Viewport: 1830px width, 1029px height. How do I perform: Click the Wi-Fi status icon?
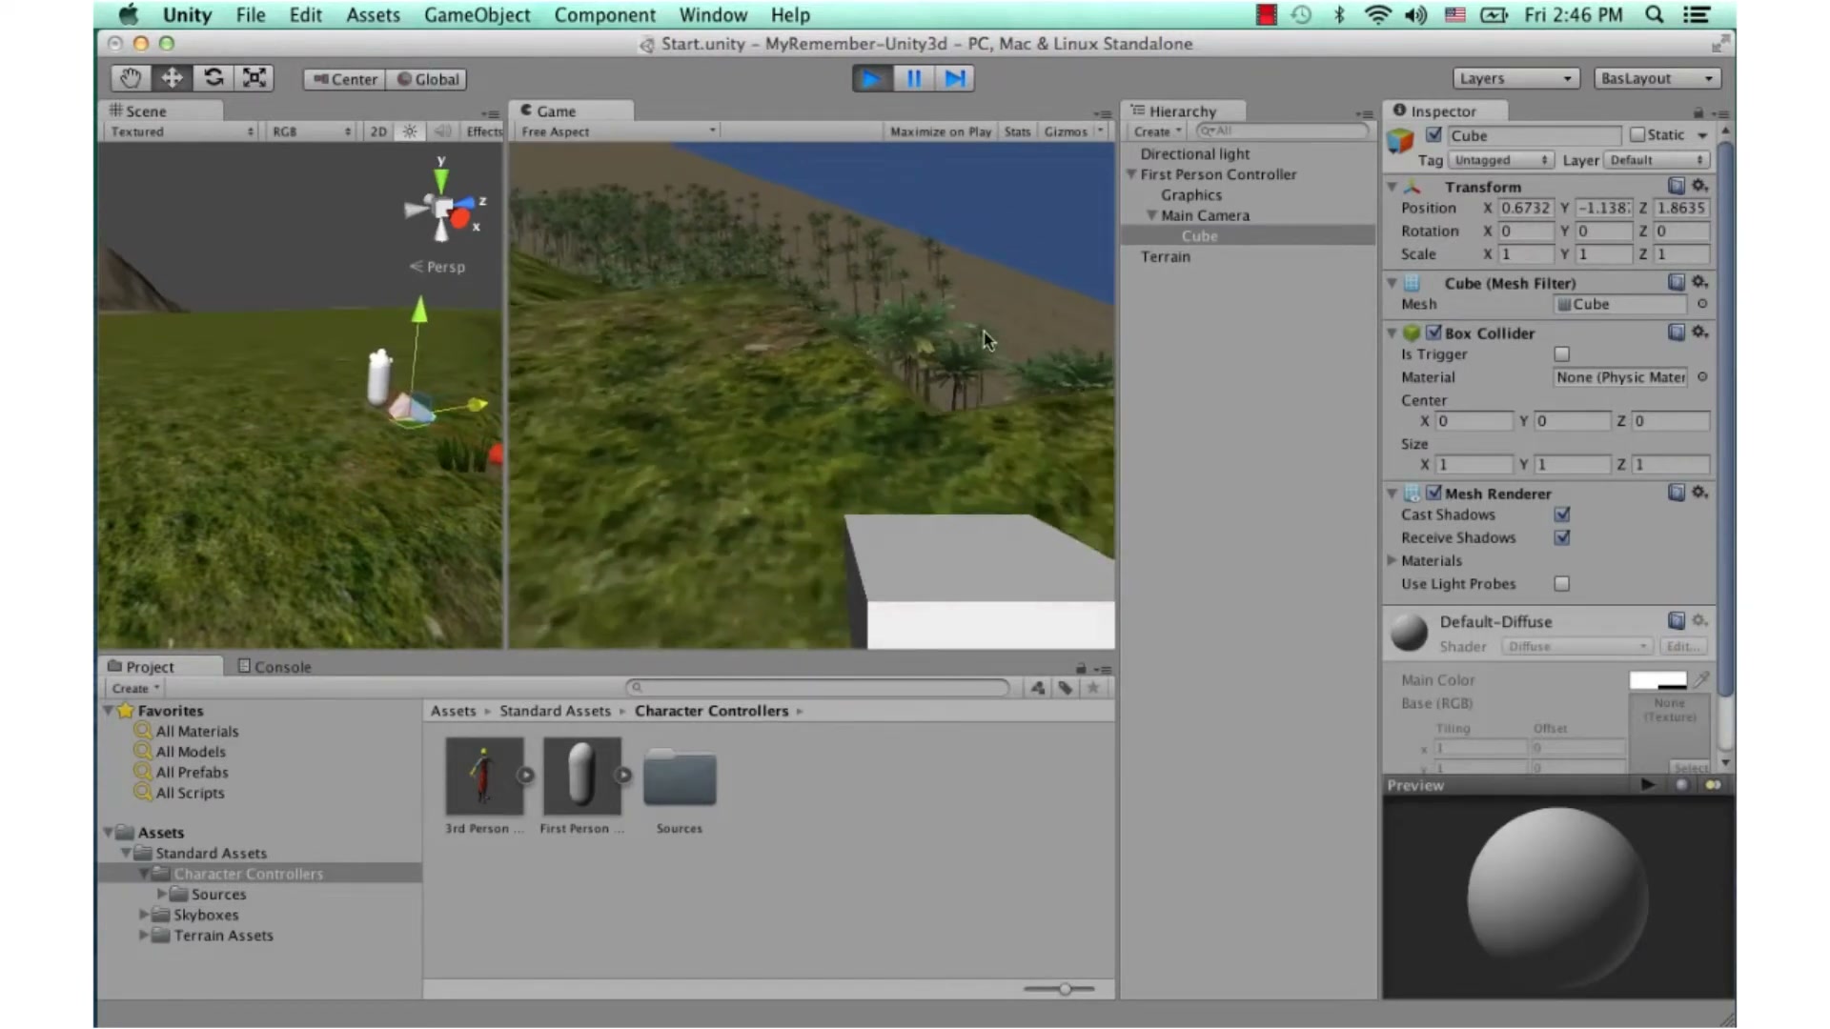point(1377,15)
